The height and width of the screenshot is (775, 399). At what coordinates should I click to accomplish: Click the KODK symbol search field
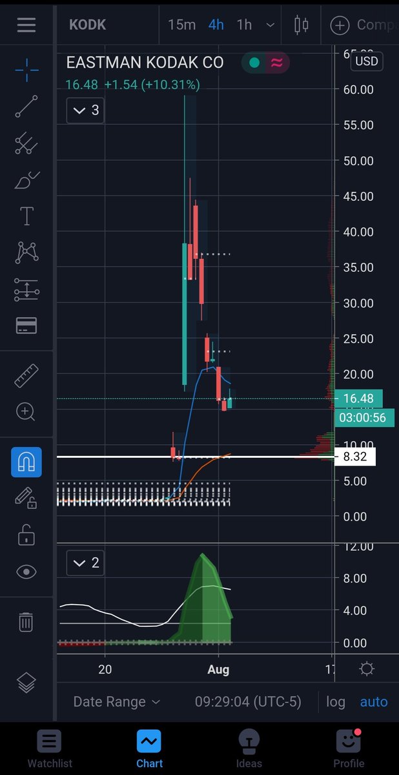pos(88,25)
